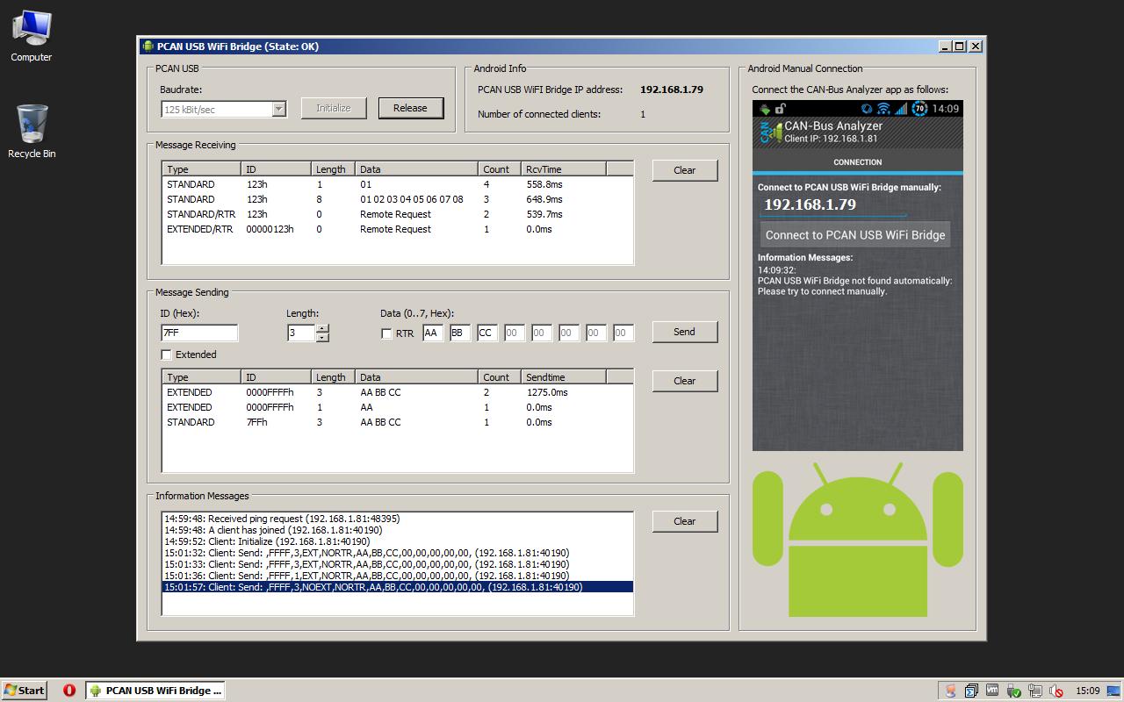Viewport: 1124px width, 702px height.
Task: Open the network tray icon
Action: [x=1035, y=691]
